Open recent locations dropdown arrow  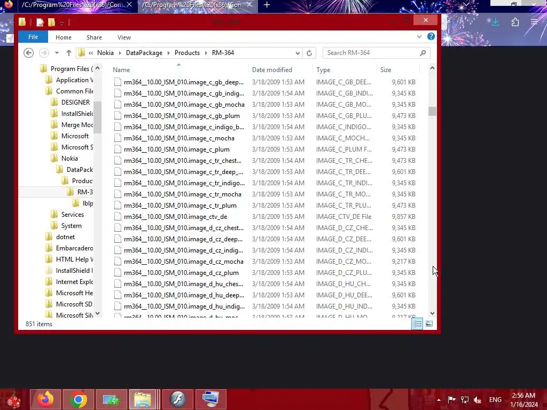tap(57, 53)
